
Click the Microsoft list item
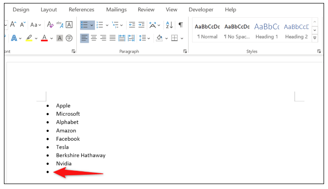click(68, 114)
